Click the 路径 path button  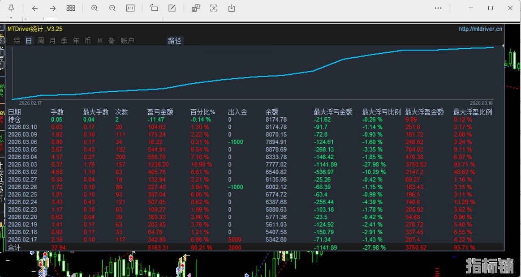pyautogui.click(x=175, y=41)
